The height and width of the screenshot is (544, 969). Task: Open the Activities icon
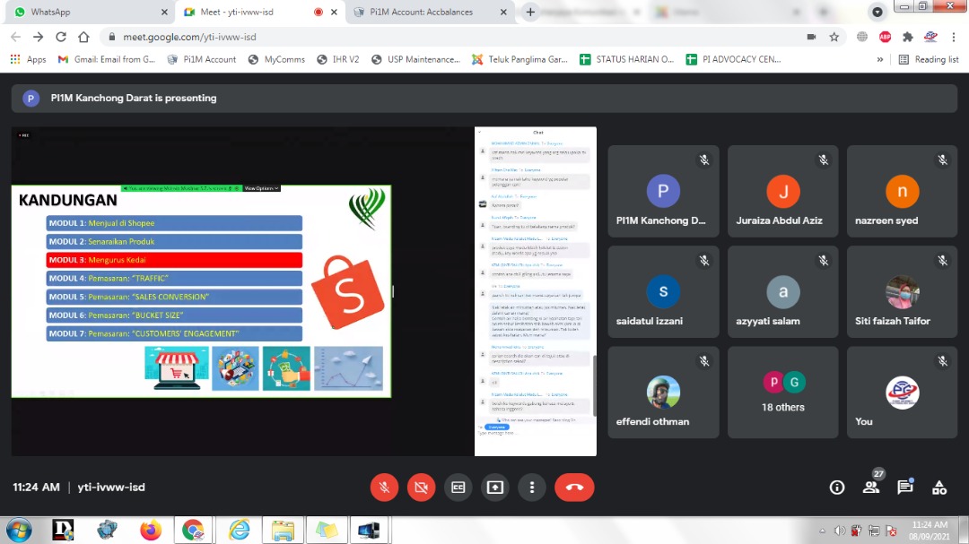939,488
